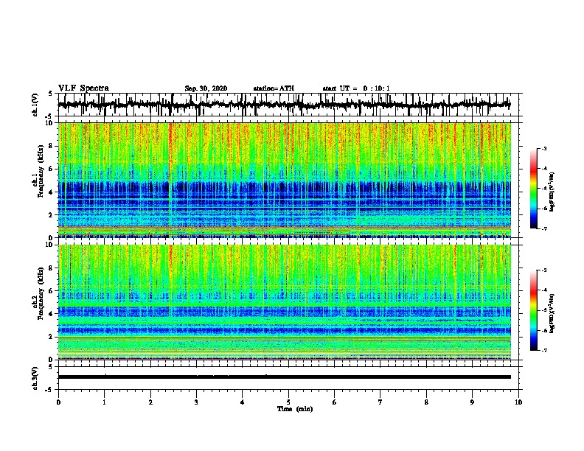Click the ch.1(V) waveform panel at top

click(288, 105)
